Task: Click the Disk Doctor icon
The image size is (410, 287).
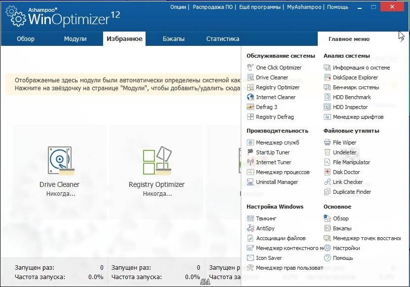Action: click(327, 172)
